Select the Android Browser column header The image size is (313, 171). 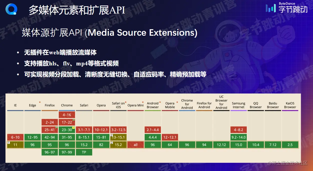[x=153, y=105]
